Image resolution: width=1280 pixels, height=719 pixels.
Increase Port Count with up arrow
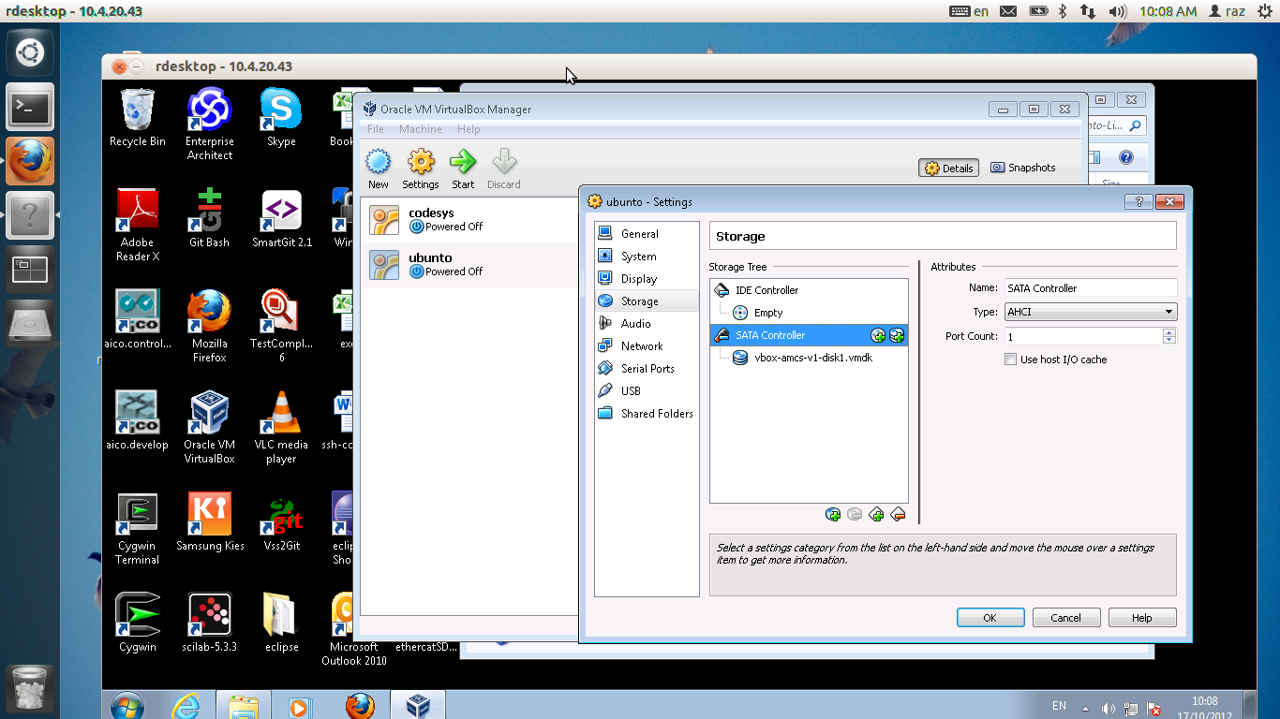click(1168, 332)
